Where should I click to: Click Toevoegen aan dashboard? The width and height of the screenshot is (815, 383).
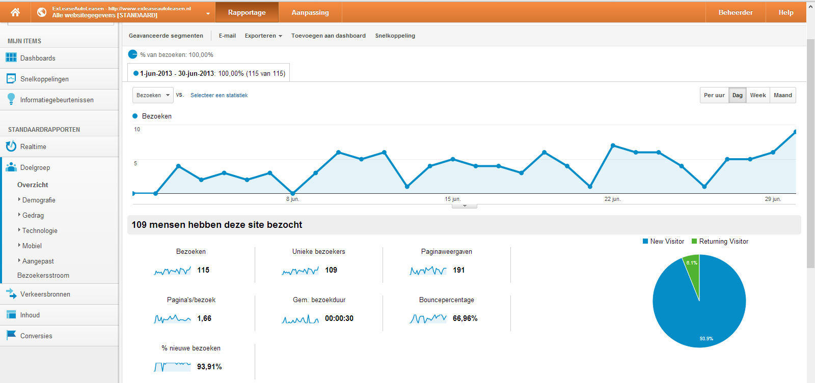coord(329,36)
